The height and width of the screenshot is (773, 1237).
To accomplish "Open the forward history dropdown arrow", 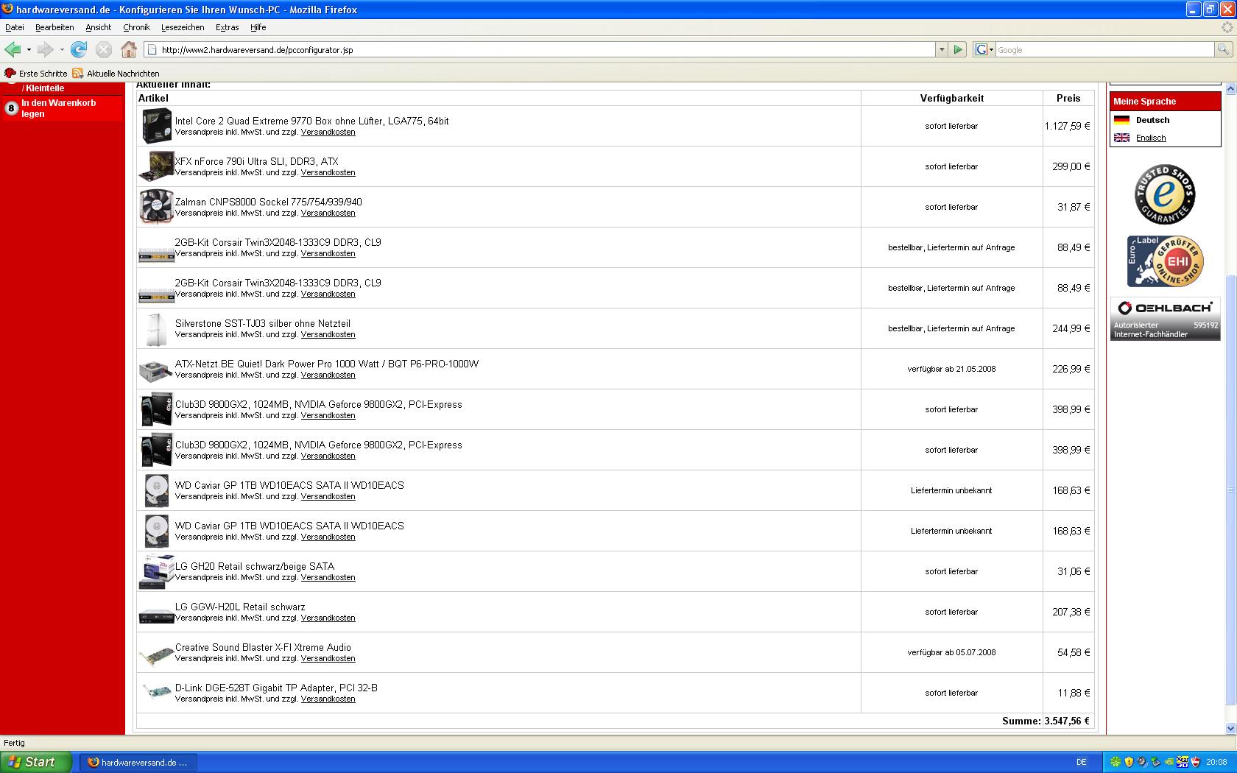I will (x=62, y=49).
